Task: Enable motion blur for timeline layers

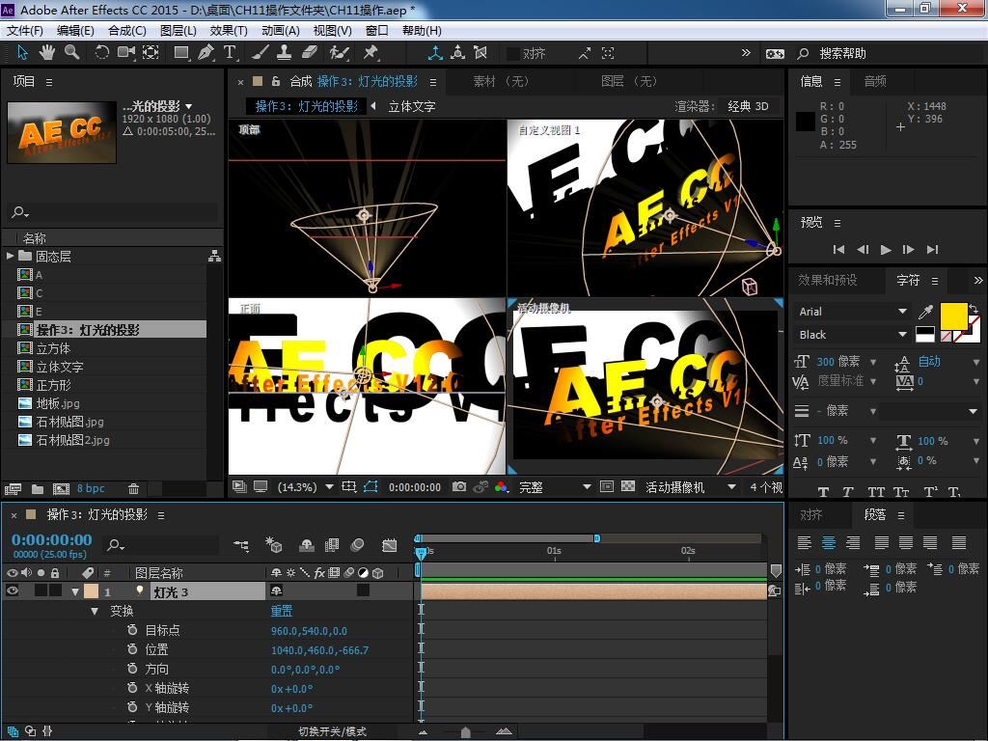Action: (357, 545)
